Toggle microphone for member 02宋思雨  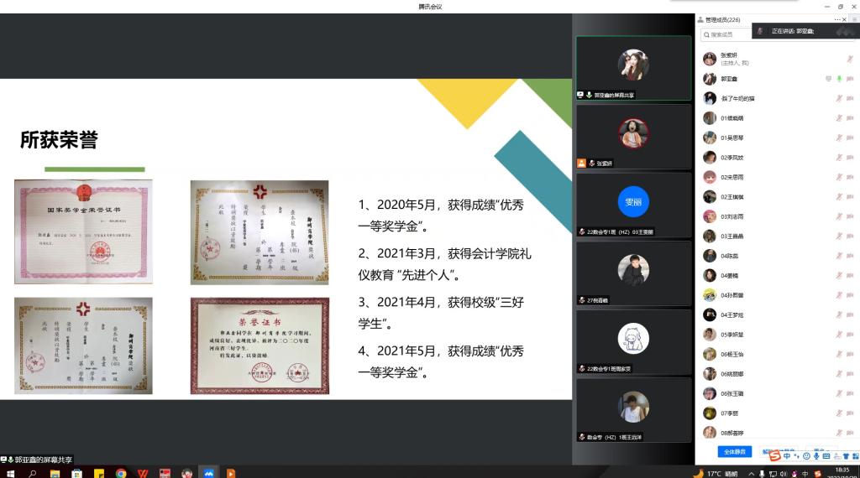click(839, 178)
